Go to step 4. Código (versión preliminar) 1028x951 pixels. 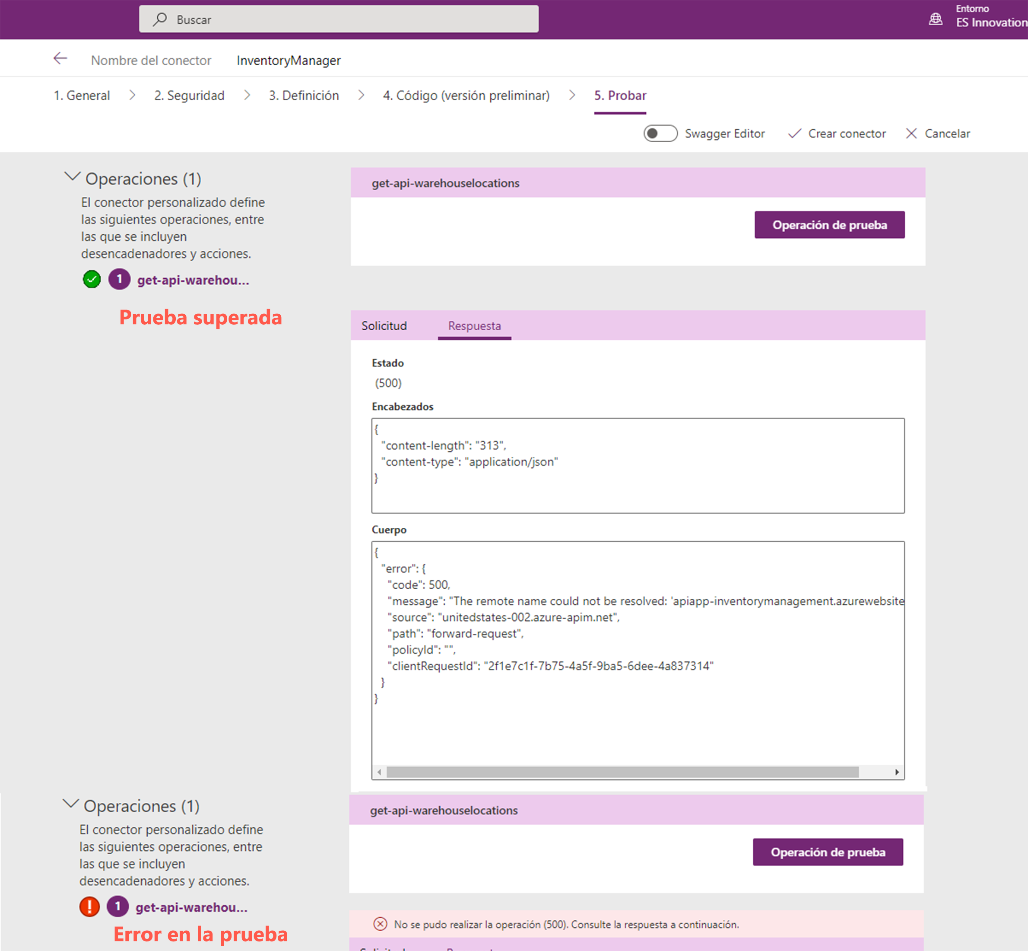coord(466,96)
